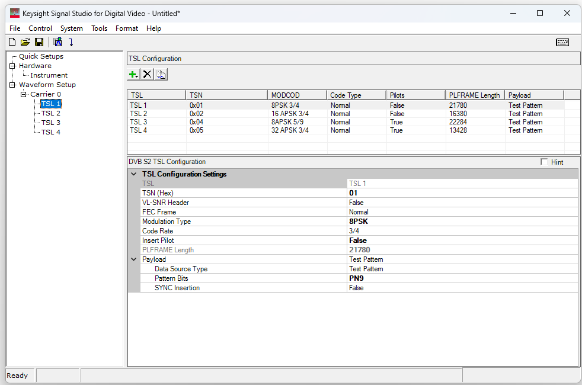Click the New file toolbar icon

pos(12,42)
